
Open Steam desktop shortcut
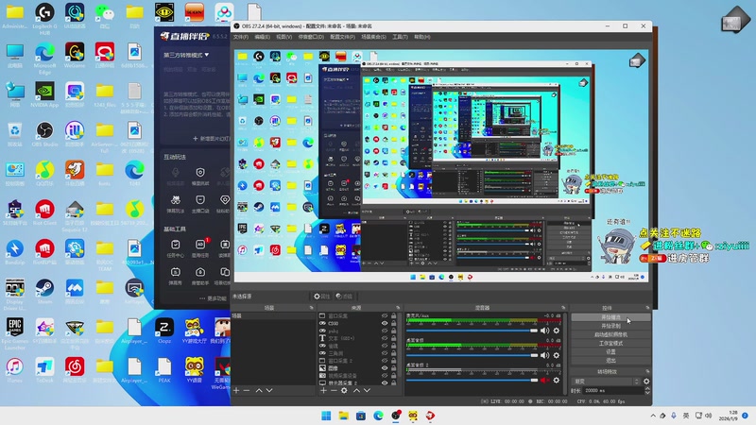[x=44, y=292]
